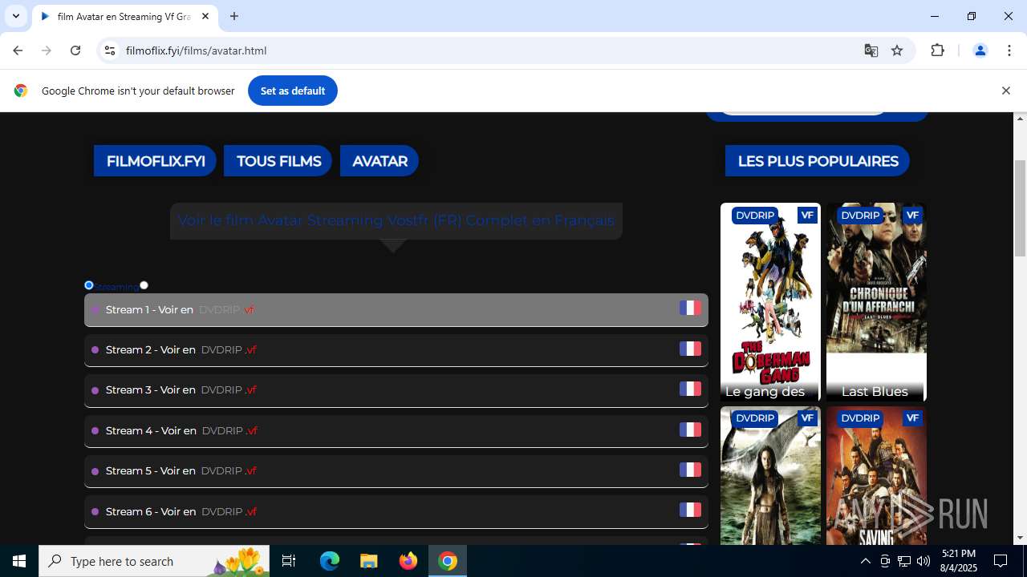Click the LES PLUS POPULAIRES heading button
Screen dimensions: 1027x577
(x=818, y=161)
